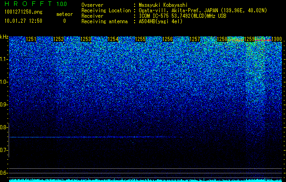This screenshot has width=286, height=182.
Task: Select the file name 1001271250.png
Action: (x=24, y=12)
